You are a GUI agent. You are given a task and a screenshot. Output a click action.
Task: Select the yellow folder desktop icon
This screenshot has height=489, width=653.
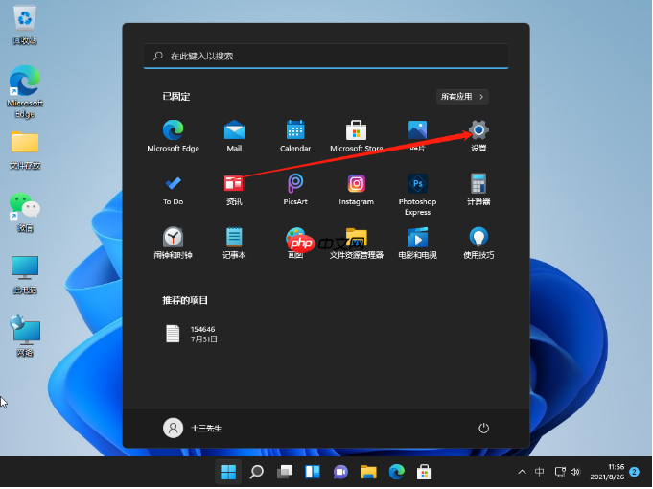(25, 151)
